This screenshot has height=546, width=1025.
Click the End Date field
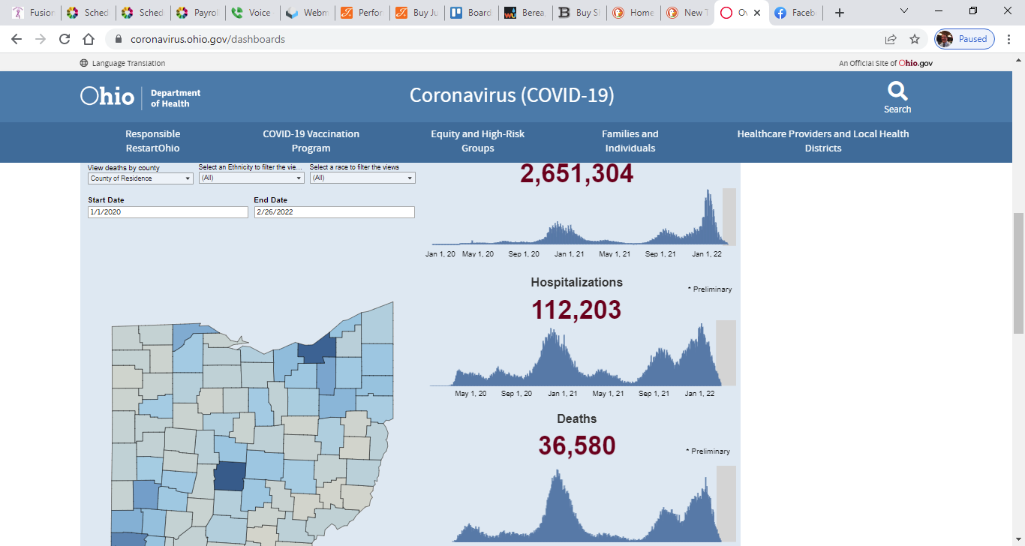[334, 212]
